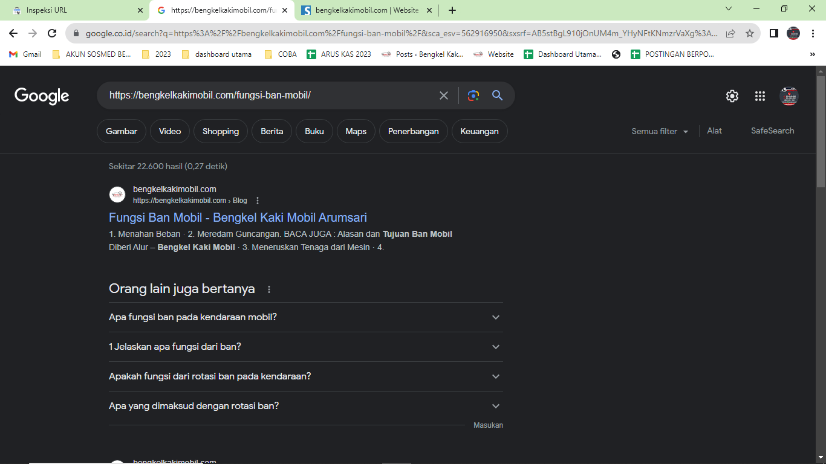Expand "Apa fungsi ban pada kendaraan mobil?"

[x=306, y=317]
